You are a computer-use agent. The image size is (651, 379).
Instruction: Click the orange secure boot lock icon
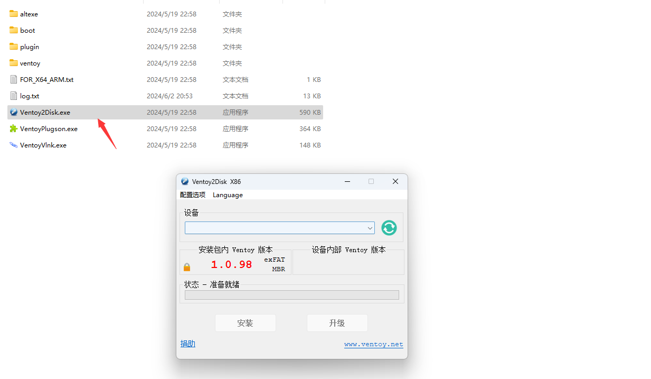click(187, 267)
